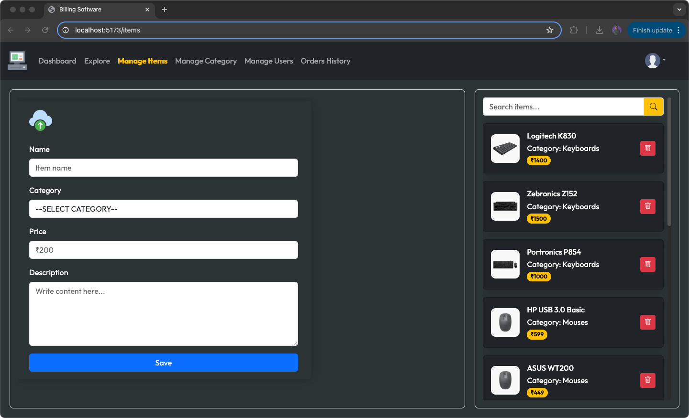Viewport: 689px width, 418px height.
Task: Open Manage Category page
Action: (x=206, y=61)
